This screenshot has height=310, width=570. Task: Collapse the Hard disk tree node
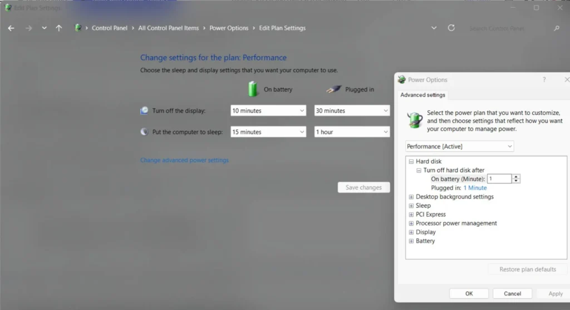click(x=411, y=161)
